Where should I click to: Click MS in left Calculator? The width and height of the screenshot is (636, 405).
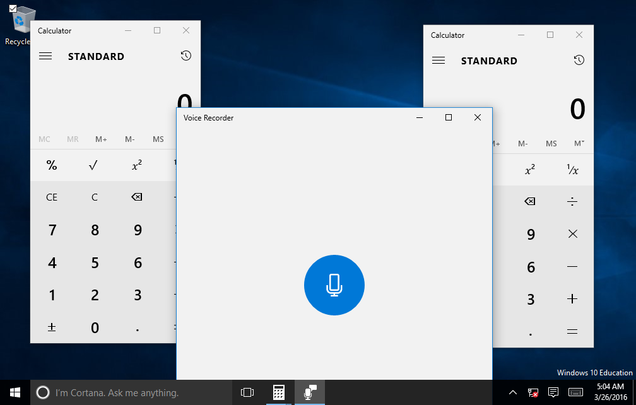click(158, 139)
